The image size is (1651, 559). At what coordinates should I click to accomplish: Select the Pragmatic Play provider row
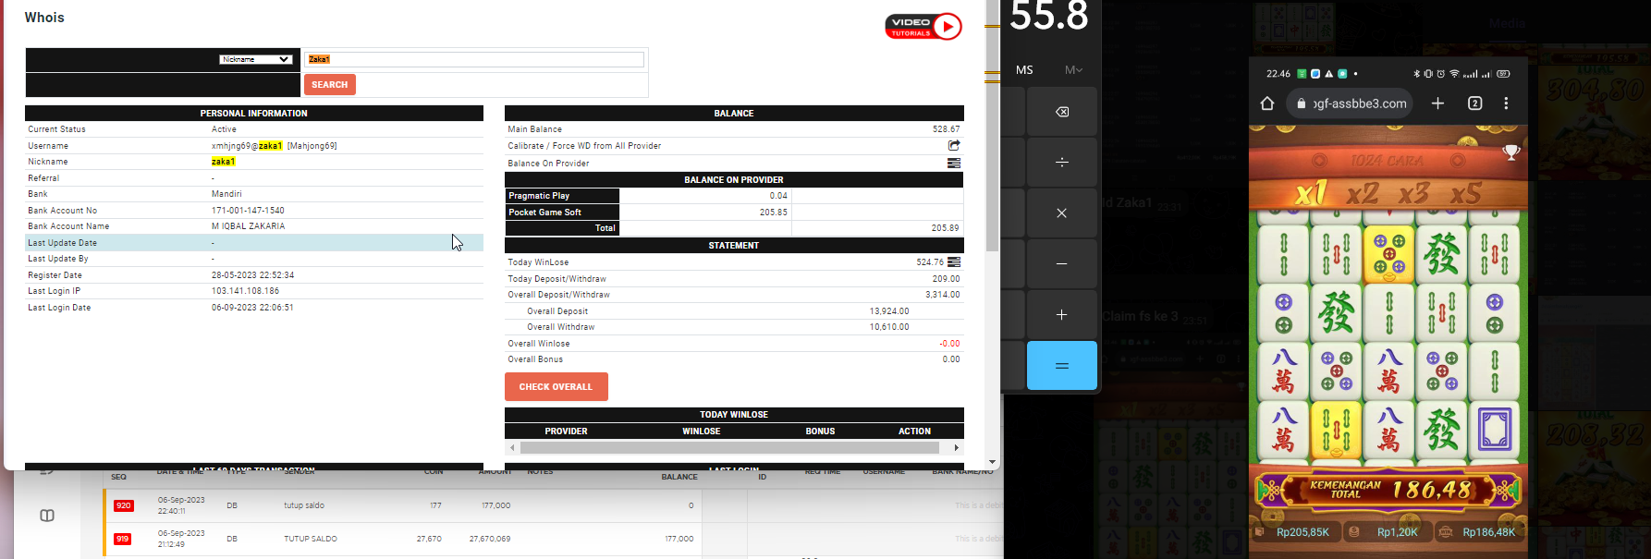click(734, 196)
